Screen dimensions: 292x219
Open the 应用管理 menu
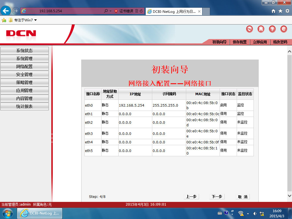[25, 90]
